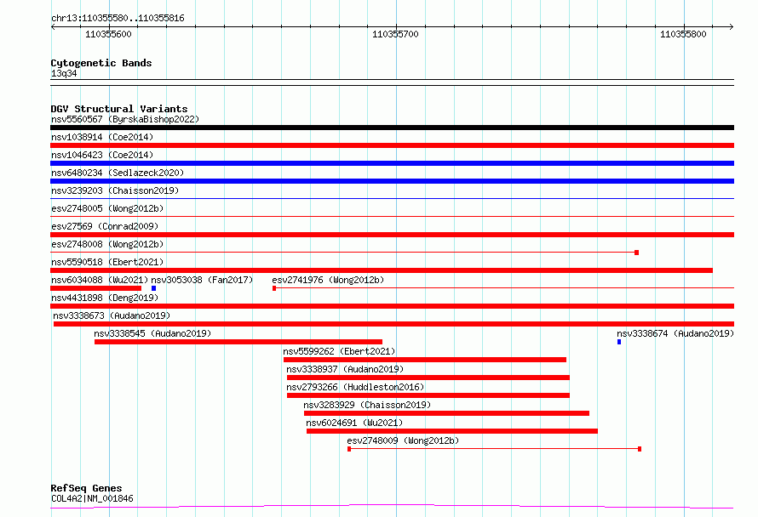Click the esv2741976 red start marker

click(x=274, y=288)
